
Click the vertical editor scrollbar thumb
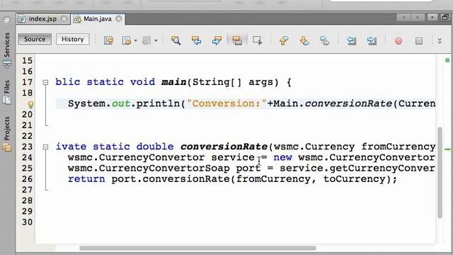click(x=440, y=173)
